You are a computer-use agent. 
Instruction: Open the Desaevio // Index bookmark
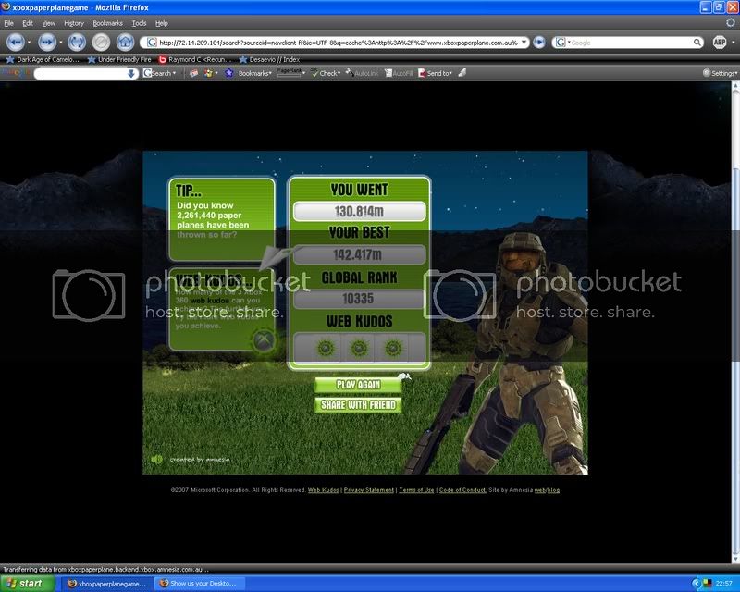click(269, 59)
